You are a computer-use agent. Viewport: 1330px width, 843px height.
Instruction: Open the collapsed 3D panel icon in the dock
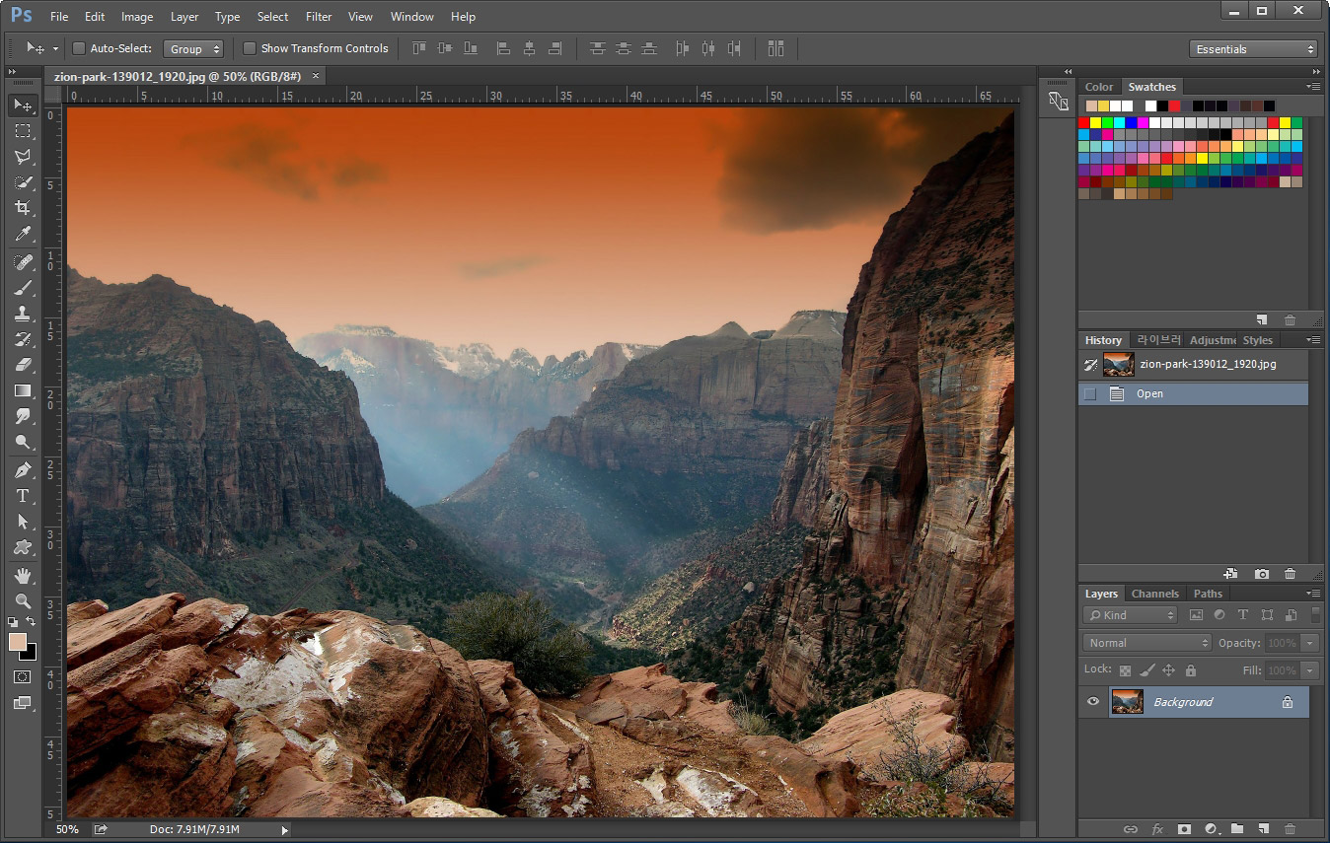point(1059,101)
